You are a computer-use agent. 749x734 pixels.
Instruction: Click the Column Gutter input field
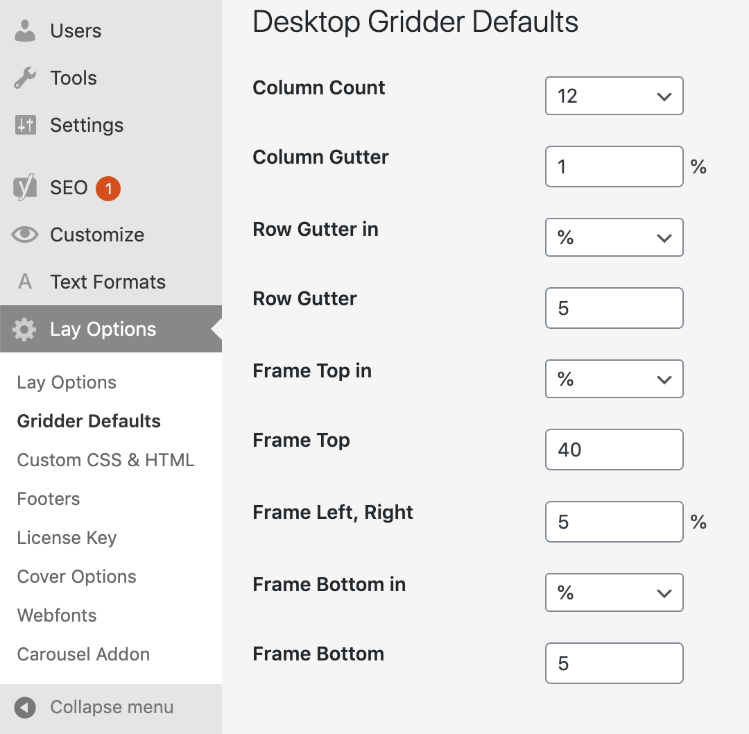[x=614, y=167]
